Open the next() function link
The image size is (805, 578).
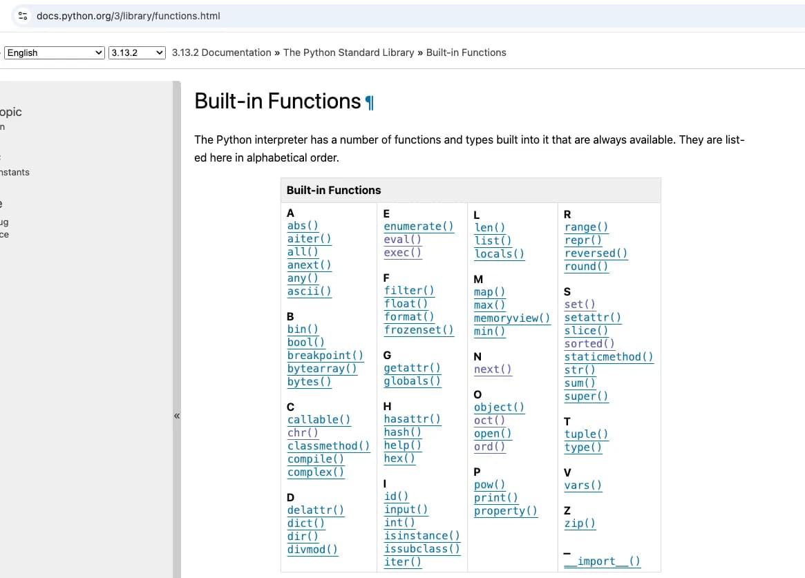[x=493, y=369]
